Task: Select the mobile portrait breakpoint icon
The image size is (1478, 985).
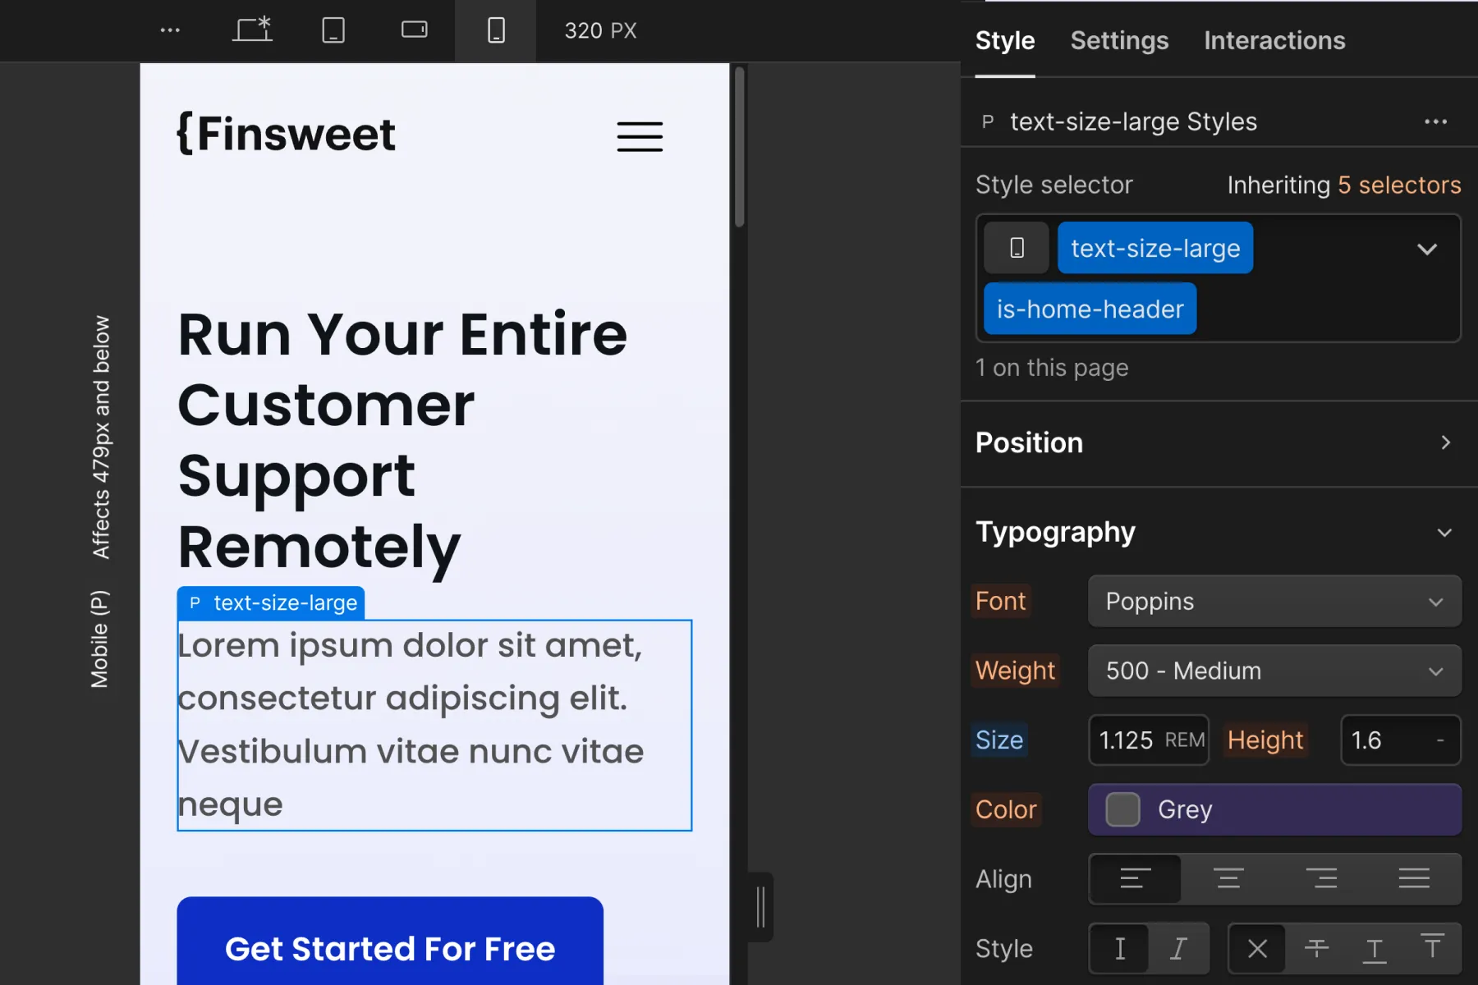Action: [x=496, y=30]
